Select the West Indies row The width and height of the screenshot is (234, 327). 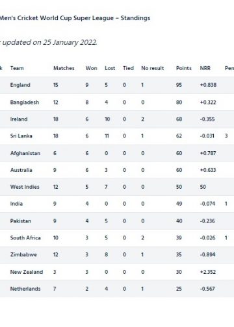[x=117, y=187]
